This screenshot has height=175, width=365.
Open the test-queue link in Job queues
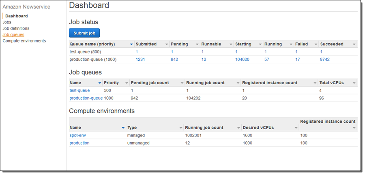(x=79, y=90)
